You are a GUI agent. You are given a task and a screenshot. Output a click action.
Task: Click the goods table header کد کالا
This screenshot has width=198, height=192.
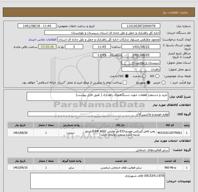(x=170, y=125)
